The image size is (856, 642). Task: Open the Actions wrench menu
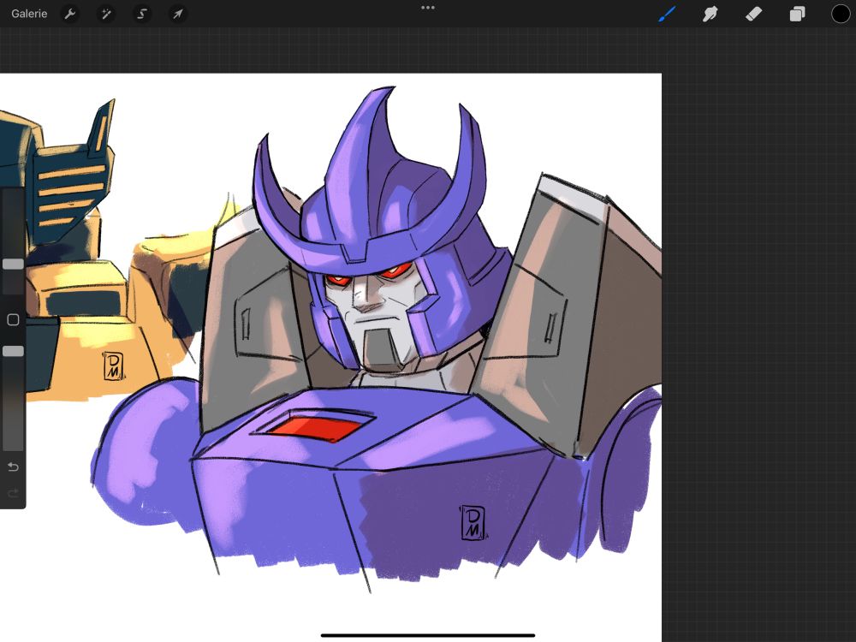click(x=70, y=14)
